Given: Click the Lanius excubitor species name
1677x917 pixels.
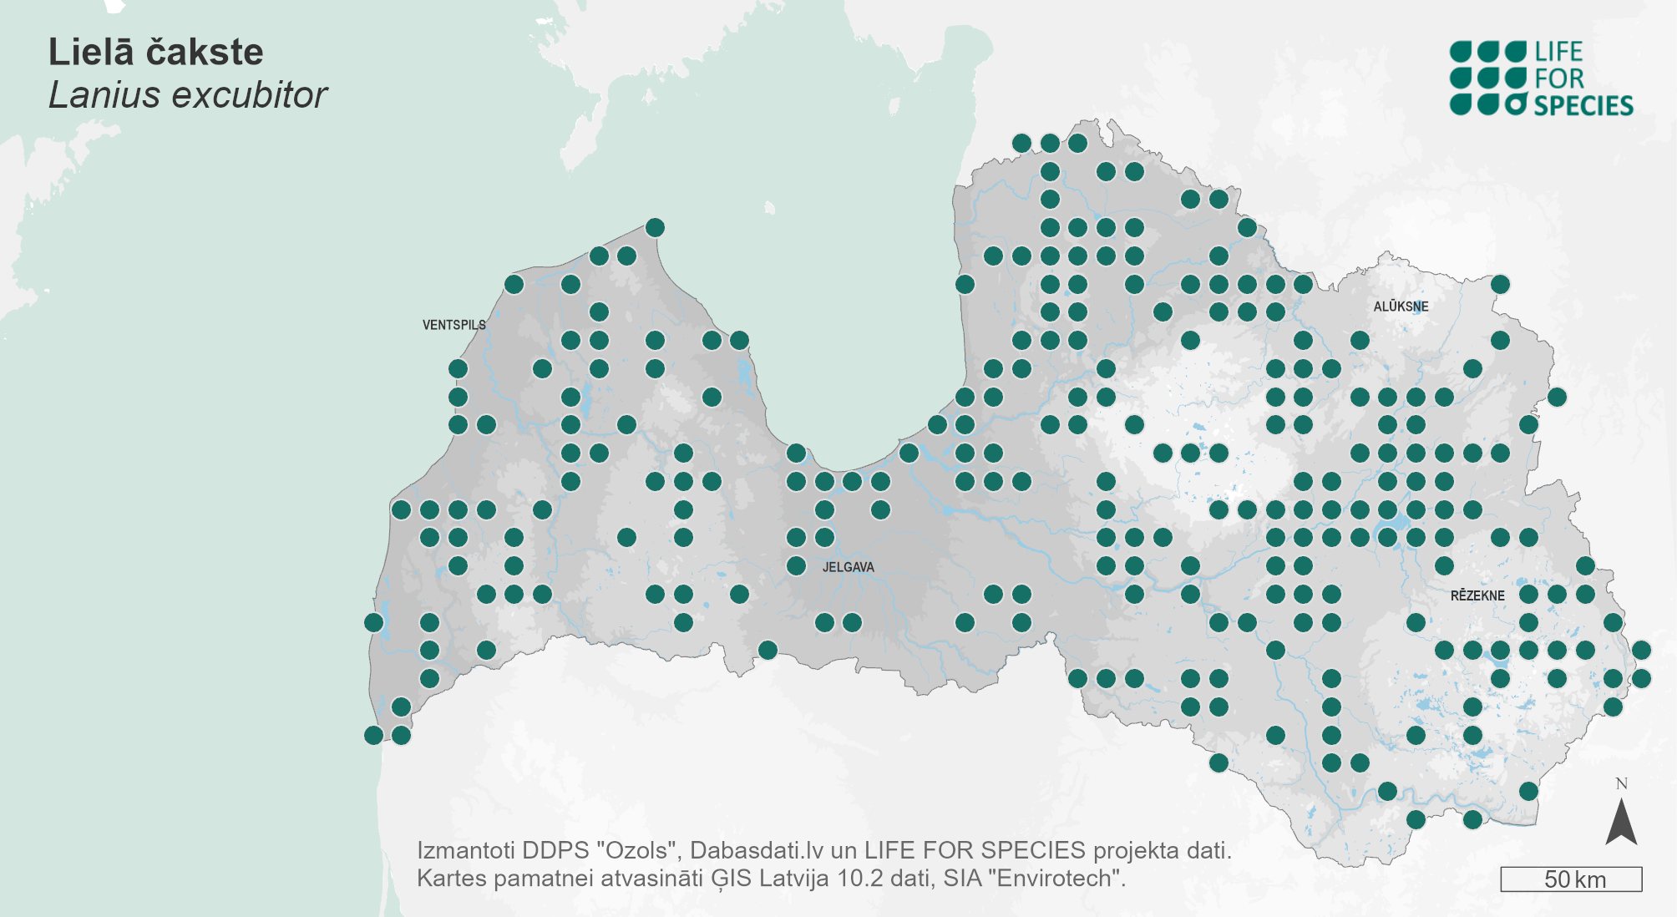Looking at the screenshot, I should pos(188,95).
